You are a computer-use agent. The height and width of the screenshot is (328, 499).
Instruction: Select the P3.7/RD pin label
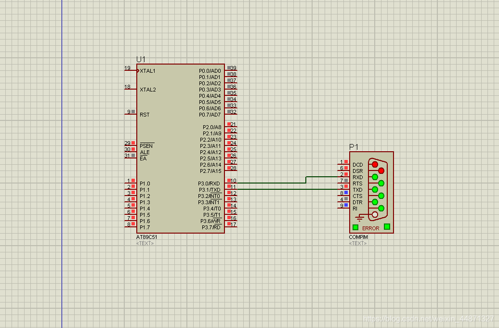(211, 227)
